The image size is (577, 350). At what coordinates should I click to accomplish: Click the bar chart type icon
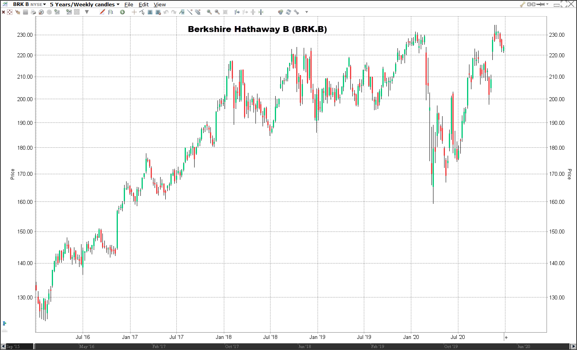pos(111,12)
